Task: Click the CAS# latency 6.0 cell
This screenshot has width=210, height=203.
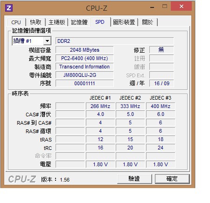Action: (x=161, y=114)
